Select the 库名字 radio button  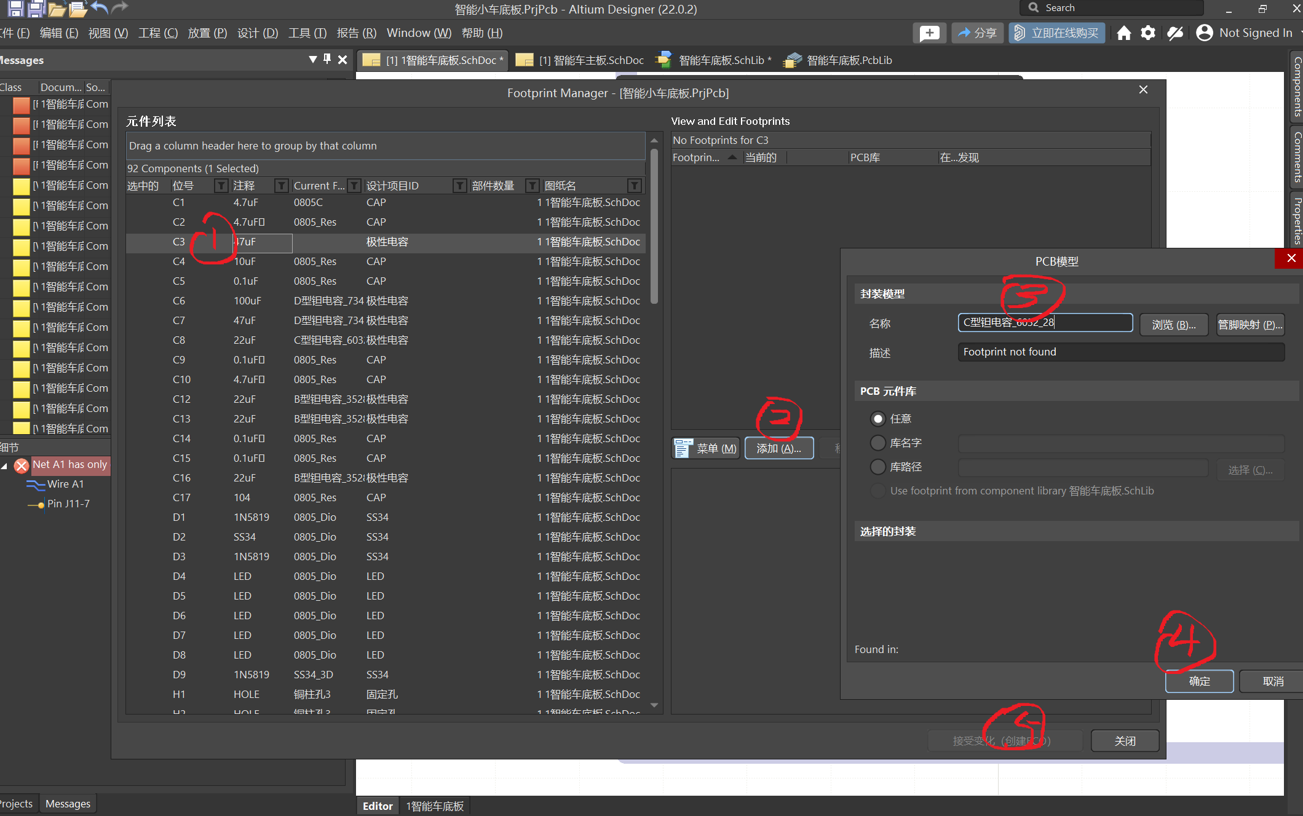[x=878, y=443]
